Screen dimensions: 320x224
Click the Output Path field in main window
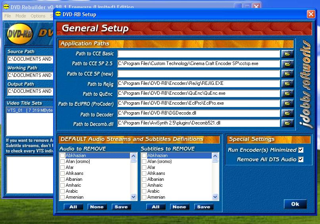click(x=30, y=91)
